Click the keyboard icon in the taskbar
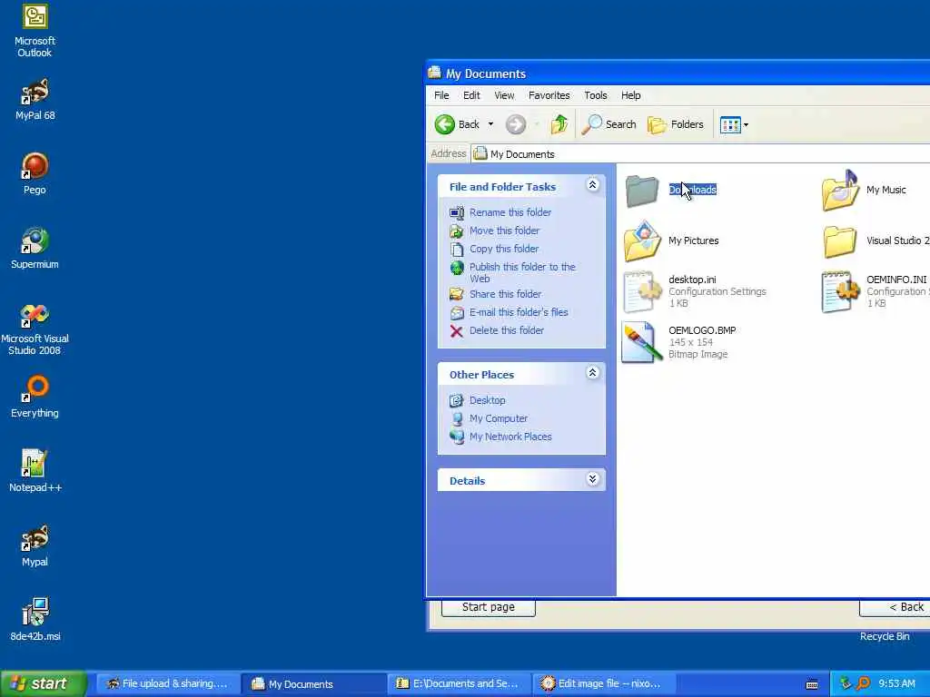930x697 pixels. pos(812,684)
